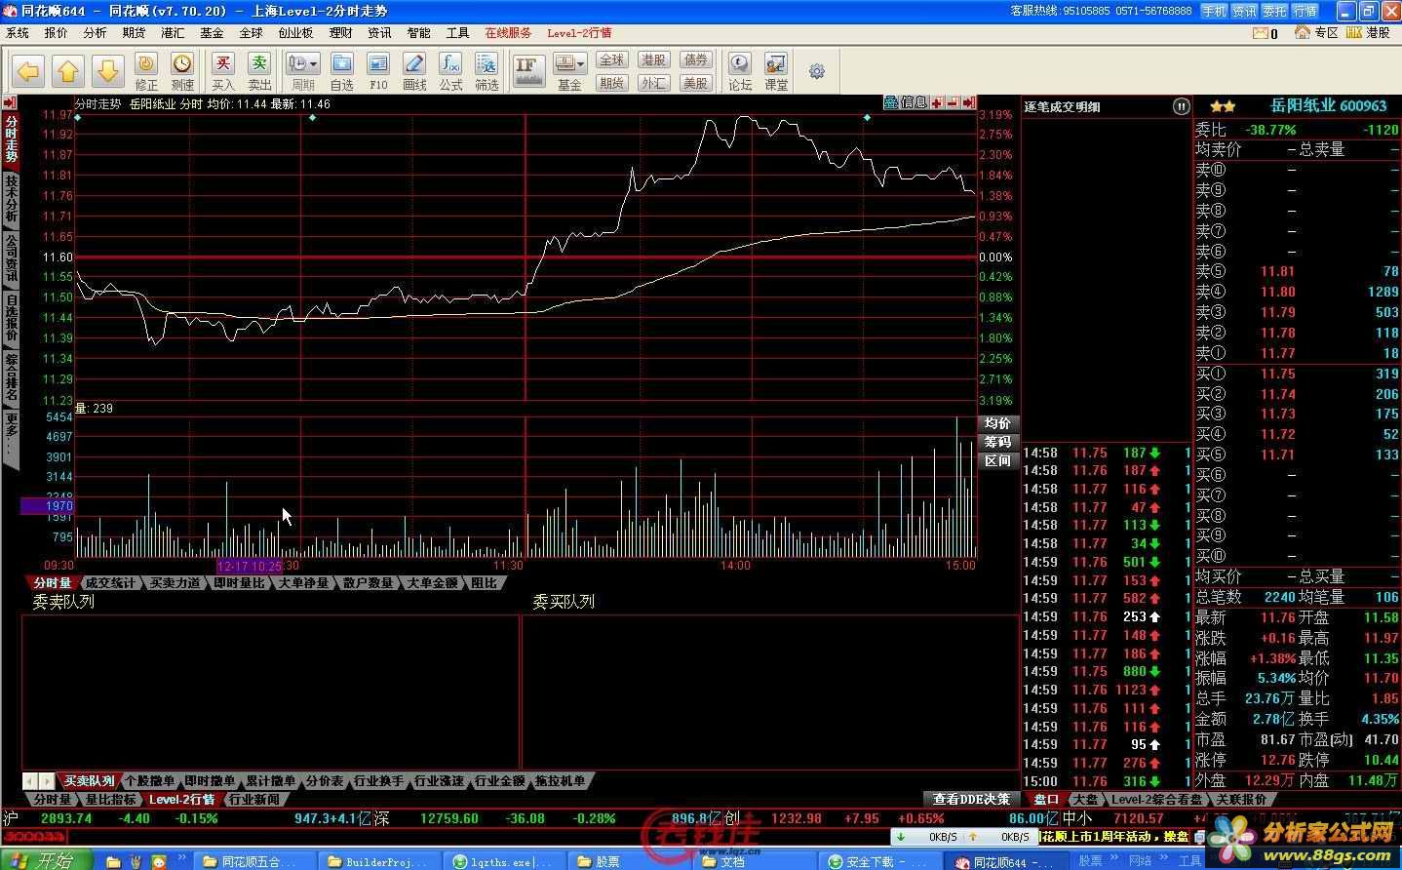This screenshot has width=1402, height=870.
Task: Toggle the 筹码 chip distribution
Action: [x=997, y=442]
